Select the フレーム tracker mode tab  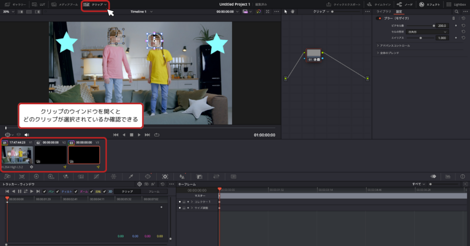point(154,191)
